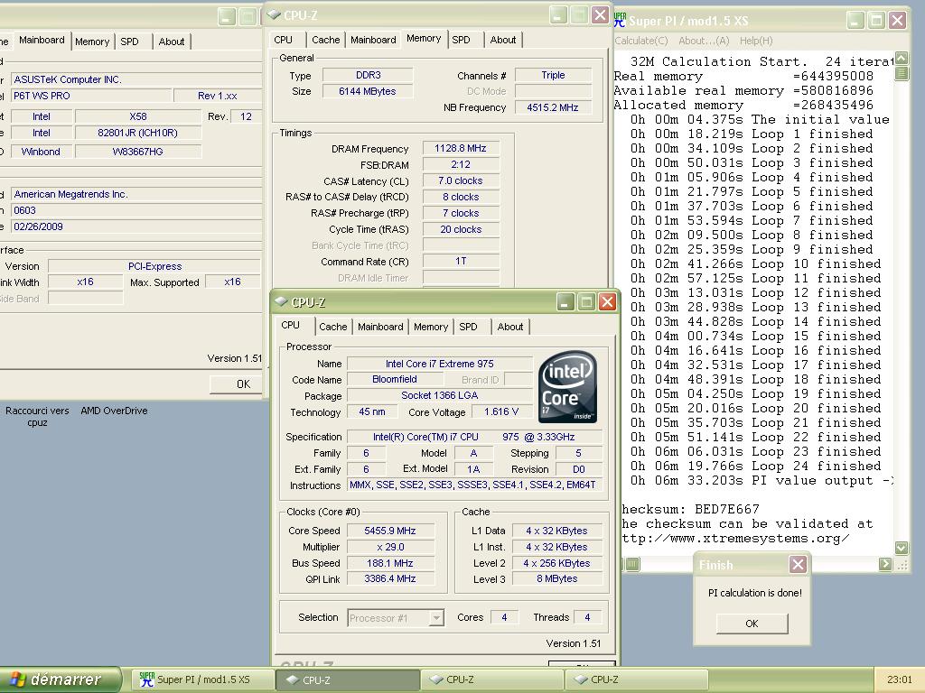Activate the second CPU-Z taskbar button

(492, 680)
